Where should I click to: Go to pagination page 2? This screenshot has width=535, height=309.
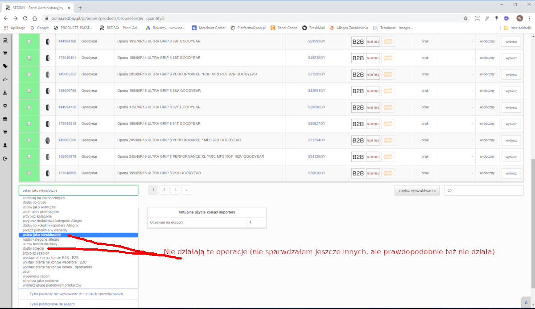164,190
